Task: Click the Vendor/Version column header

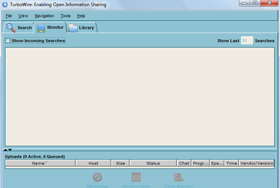Action: (257, 163)
